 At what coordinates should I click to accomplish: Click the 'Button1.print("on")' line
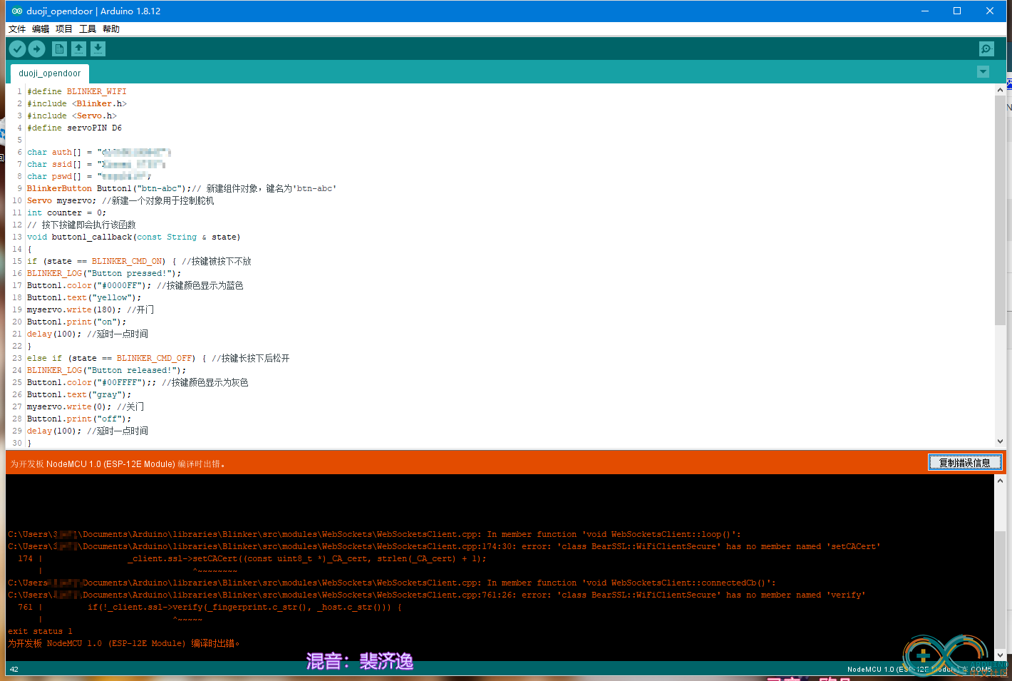pos(77,322)
